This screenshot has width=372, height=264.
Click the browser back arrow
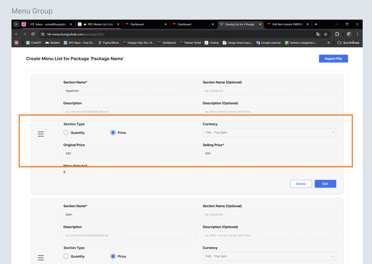[x=16, y=34]
